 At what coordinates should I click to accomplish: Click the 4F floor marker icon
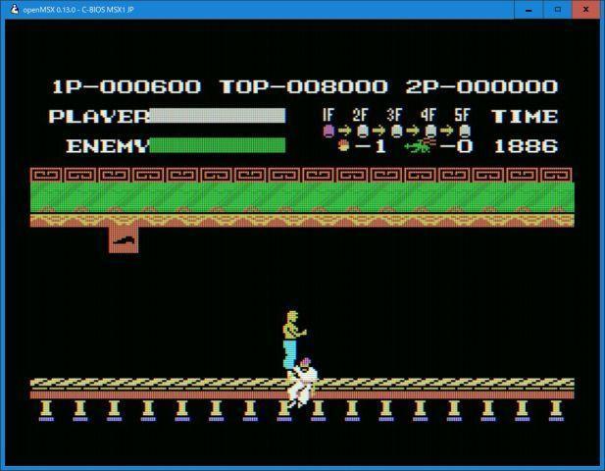pyautogui.click(x=429, y=130)
